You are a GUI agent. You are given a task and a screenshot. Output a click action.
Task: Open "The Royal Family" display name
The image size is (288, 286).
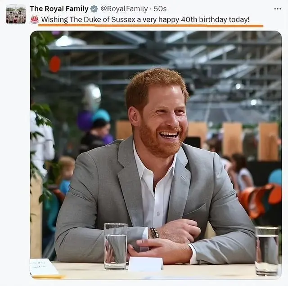(59, 9)
